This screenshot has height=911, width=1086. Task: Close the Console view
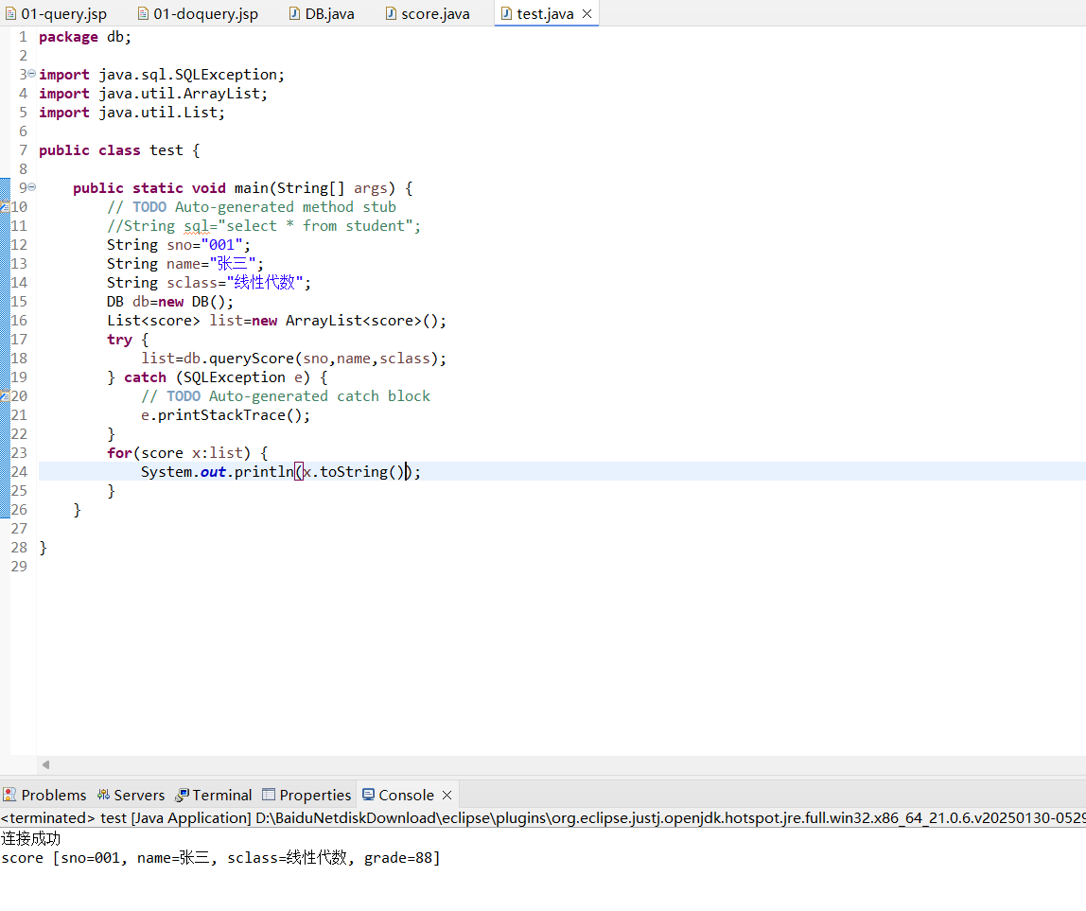pyautogui.click(x=447, y=795)
